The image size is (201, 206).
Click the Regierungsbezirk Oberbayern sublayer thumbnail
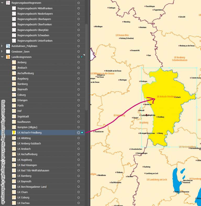[14, 19]
